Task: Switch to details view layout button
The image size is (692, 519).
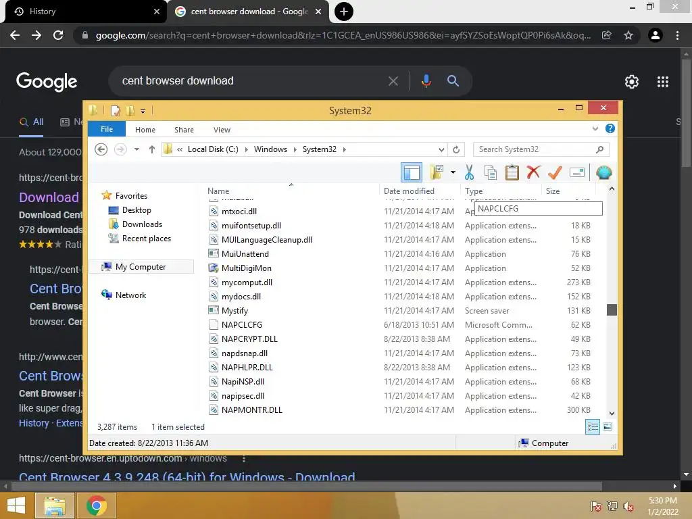Action: point(593,427)
